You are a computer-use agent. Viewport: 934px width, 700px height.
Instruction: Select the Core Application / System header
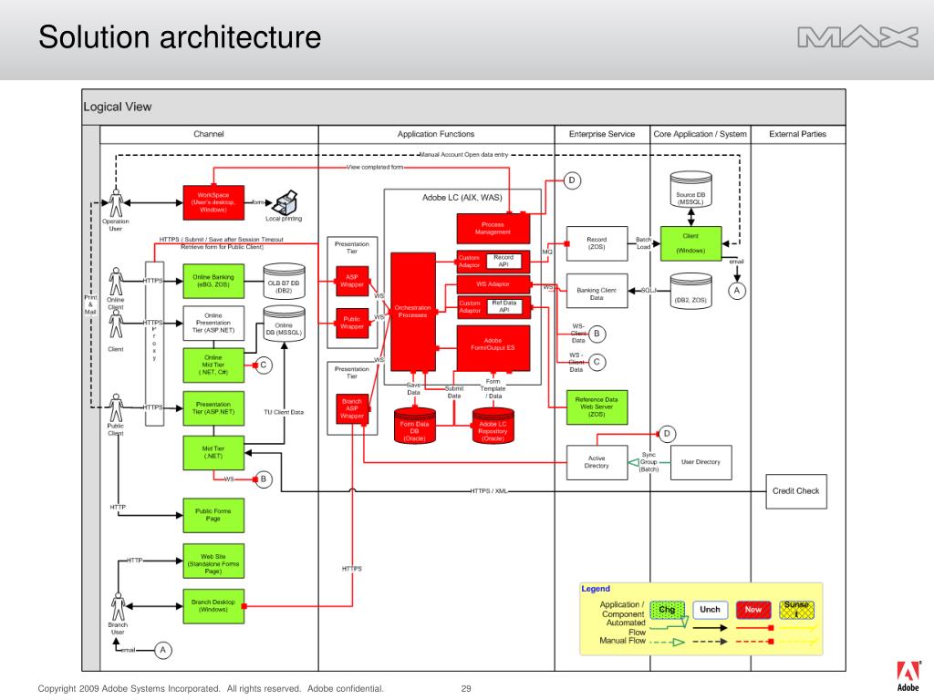coord(700,134)
